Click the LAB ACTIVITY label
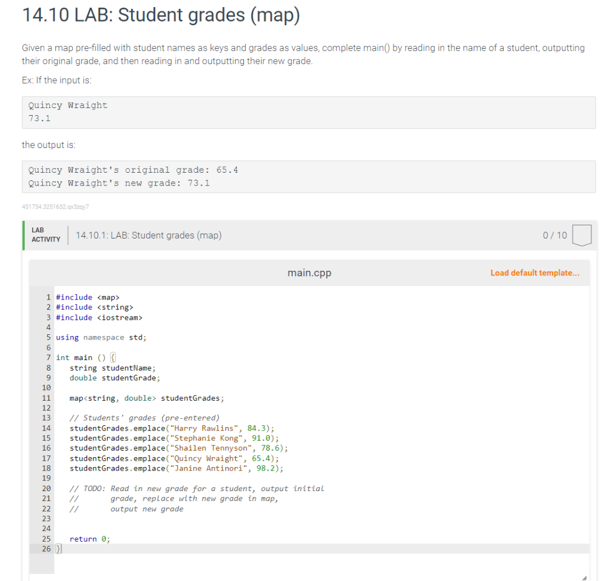Screen dimensions: 602x581 pyautogui.click(x=45, y=234)
